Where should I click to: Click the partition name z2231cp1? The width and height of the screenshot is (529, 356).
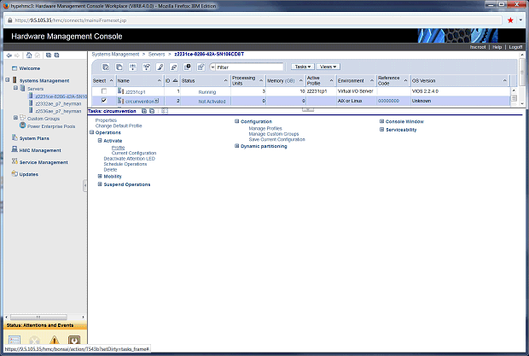136,92
